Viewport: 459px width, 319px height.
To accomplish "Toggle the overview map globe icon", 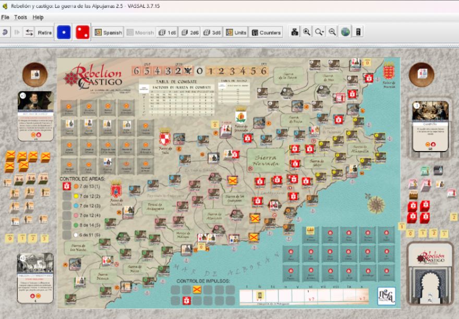I will pyautogui.click(x=345, y=32).
